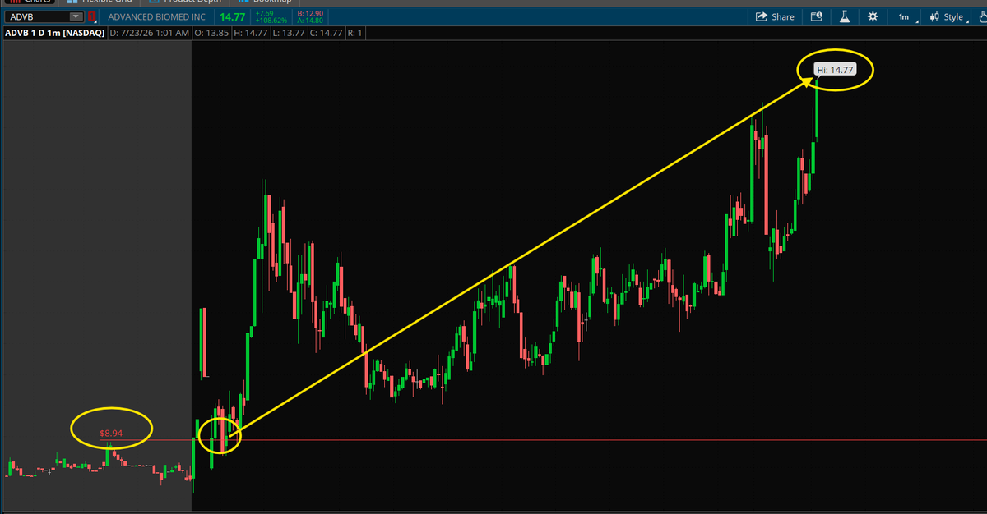Select the hand drawing-tool icon
The image size is (987, 514).
(x=981, y=16)
